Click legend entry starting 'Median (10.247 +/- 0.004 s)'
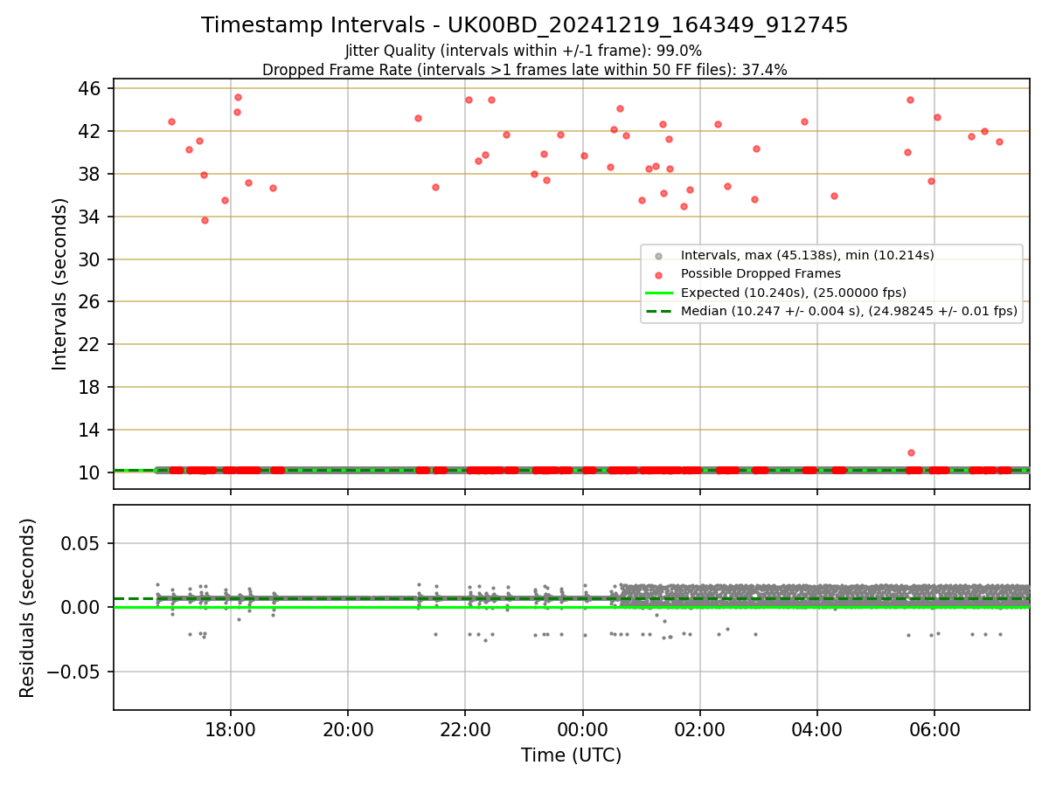 849,310
